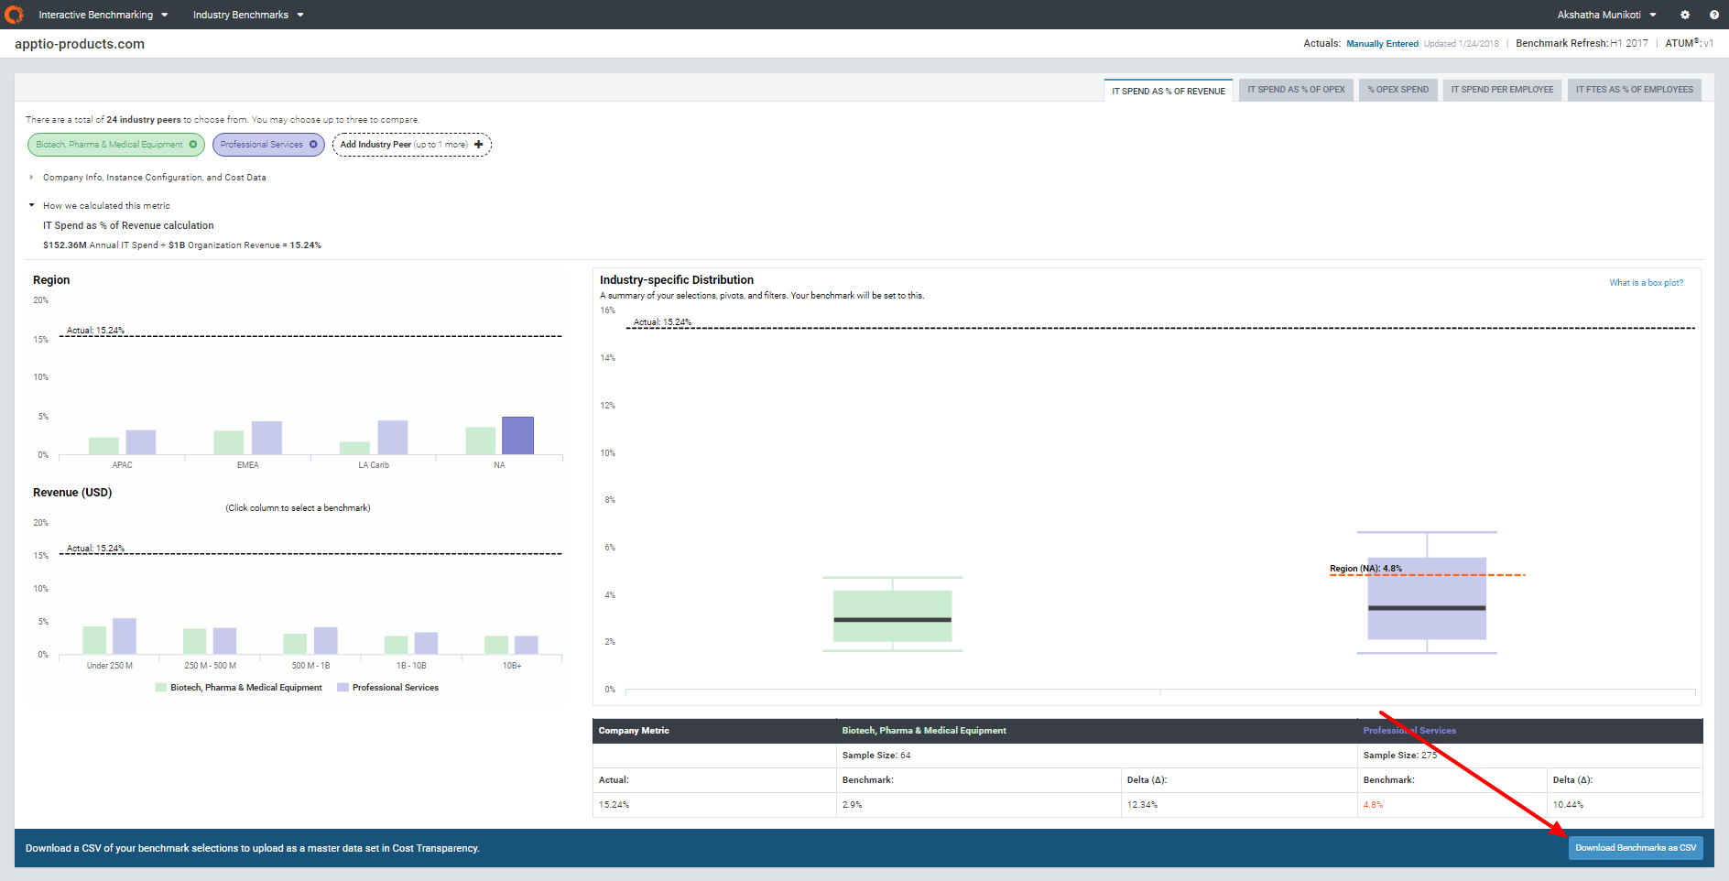This screenshot has width=1729, height=881.
Task: Select 1B - 10B Biotech revenue bar
Action: (x=396, y=645)
